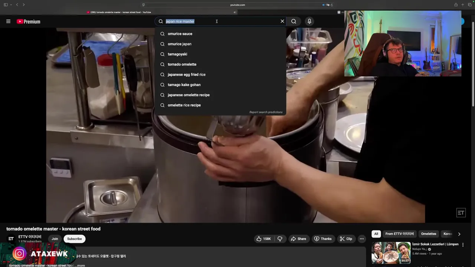Choose "tamago kake gohan" suggestion
Screen dimensions: 475x267
click(x=220, y=85)
